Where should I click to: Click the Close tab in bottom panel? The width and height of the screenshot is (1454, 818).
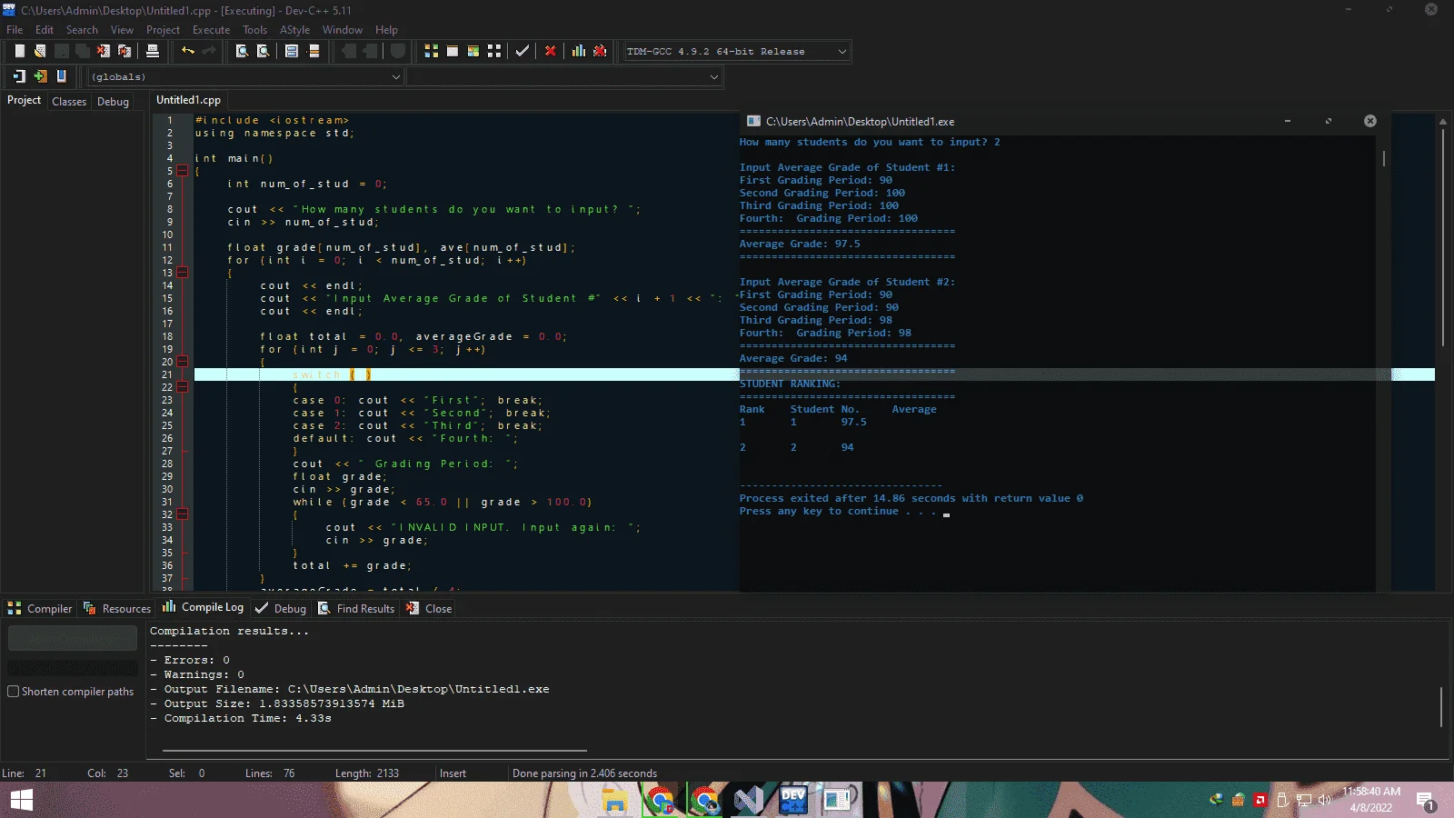tap(429, 608)
